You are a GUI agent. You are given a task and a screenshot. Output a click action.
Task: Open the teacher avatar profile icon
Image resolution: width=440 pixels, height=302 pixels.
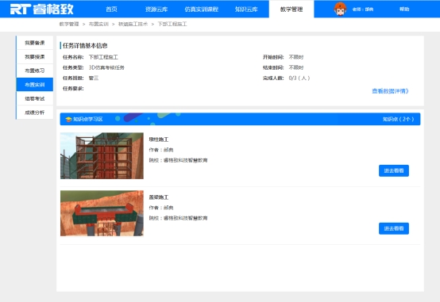[340, 9]
